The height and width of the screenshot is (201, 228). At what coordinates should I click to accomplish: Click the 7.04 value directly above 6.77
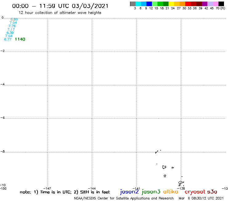point(9,36)
